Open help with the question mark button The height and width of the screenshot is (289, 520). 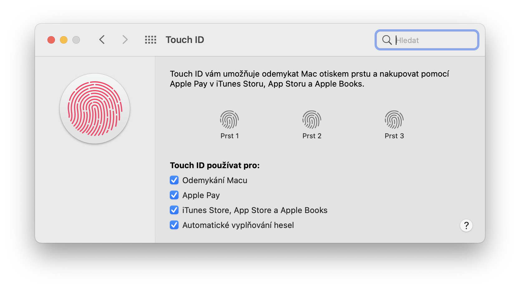[466, 225]
